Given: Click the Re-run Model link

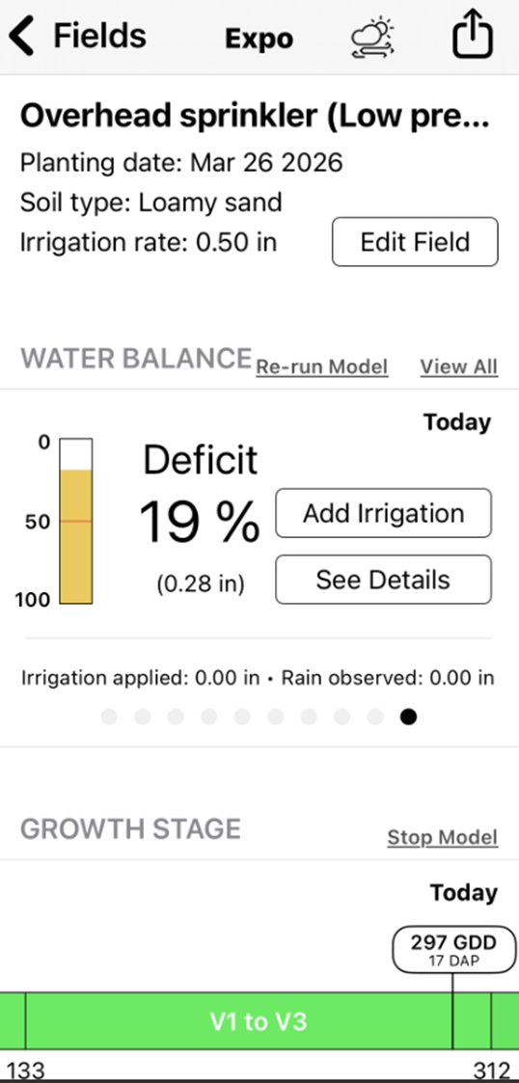Looking at the screenshot, I should click(x=322, y=366).
